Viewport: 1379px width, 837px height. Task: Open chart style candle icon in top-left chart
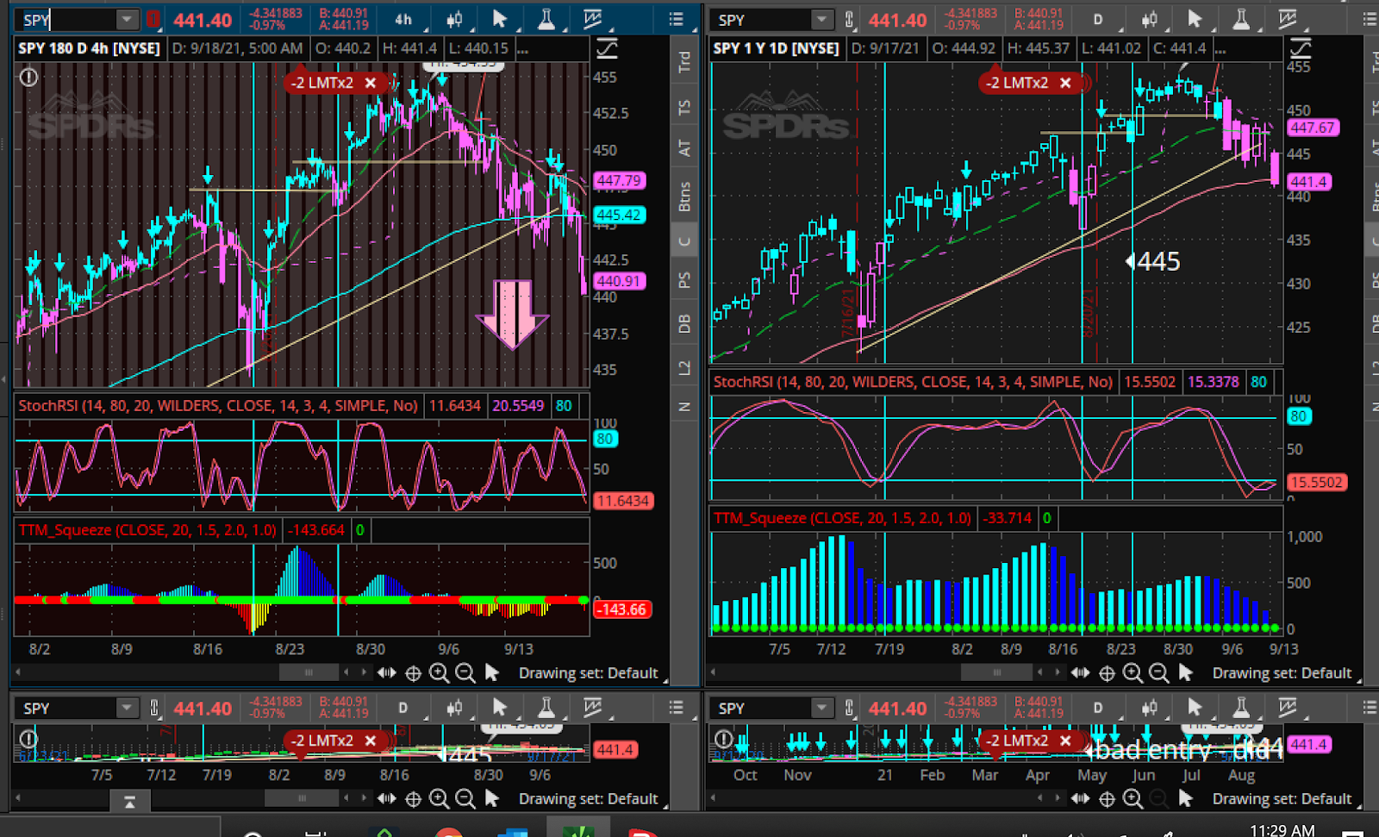click(454, 20)
